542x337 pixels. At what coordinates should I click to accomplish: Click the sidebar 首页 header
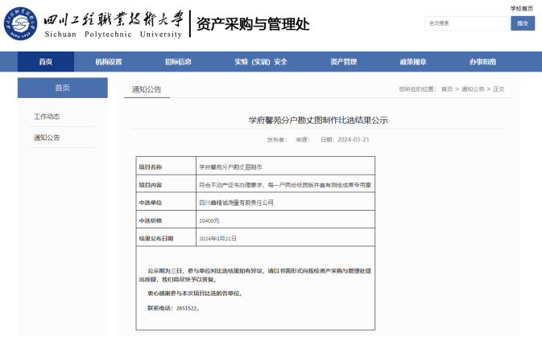63,88
